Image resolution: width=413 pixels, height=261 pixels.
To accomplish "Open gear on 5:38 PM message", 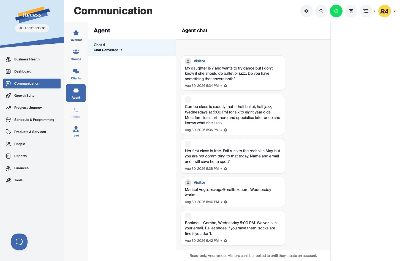I will 225,169.
